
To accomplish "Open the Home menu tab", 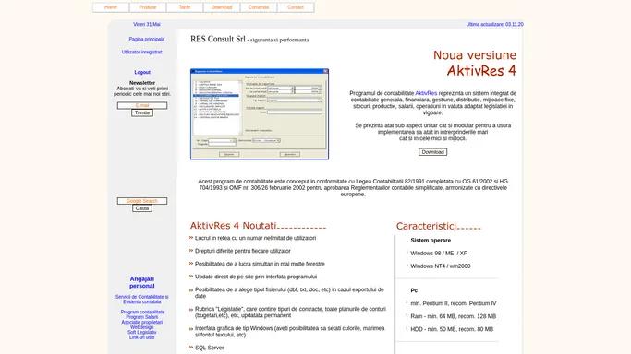I will click(x=111, y=7).
